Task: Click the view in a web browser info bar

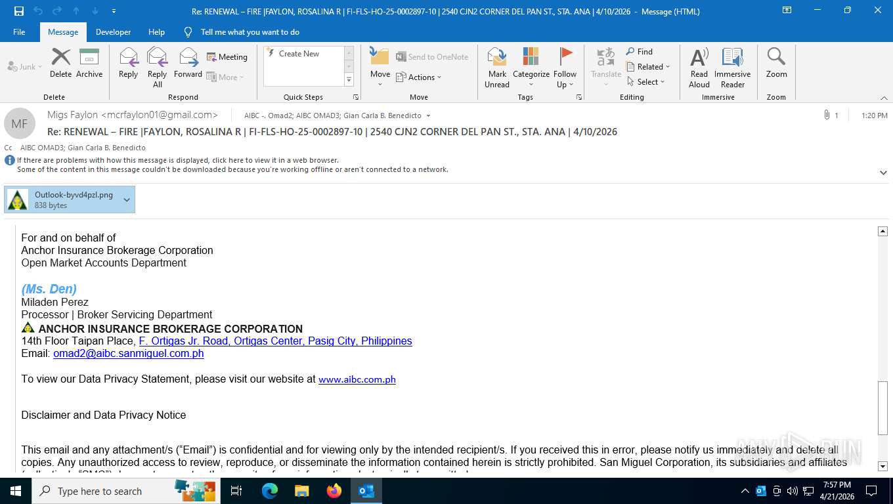Action: click(x=178, y=160)
